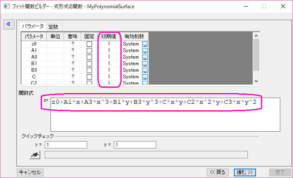Click the 固定 column header

tap(89, 37)
